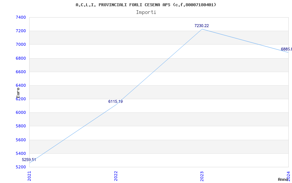This screenshot has height=183, width=292.
Task: Click the data label 7230.22
Action: (202, 26)
